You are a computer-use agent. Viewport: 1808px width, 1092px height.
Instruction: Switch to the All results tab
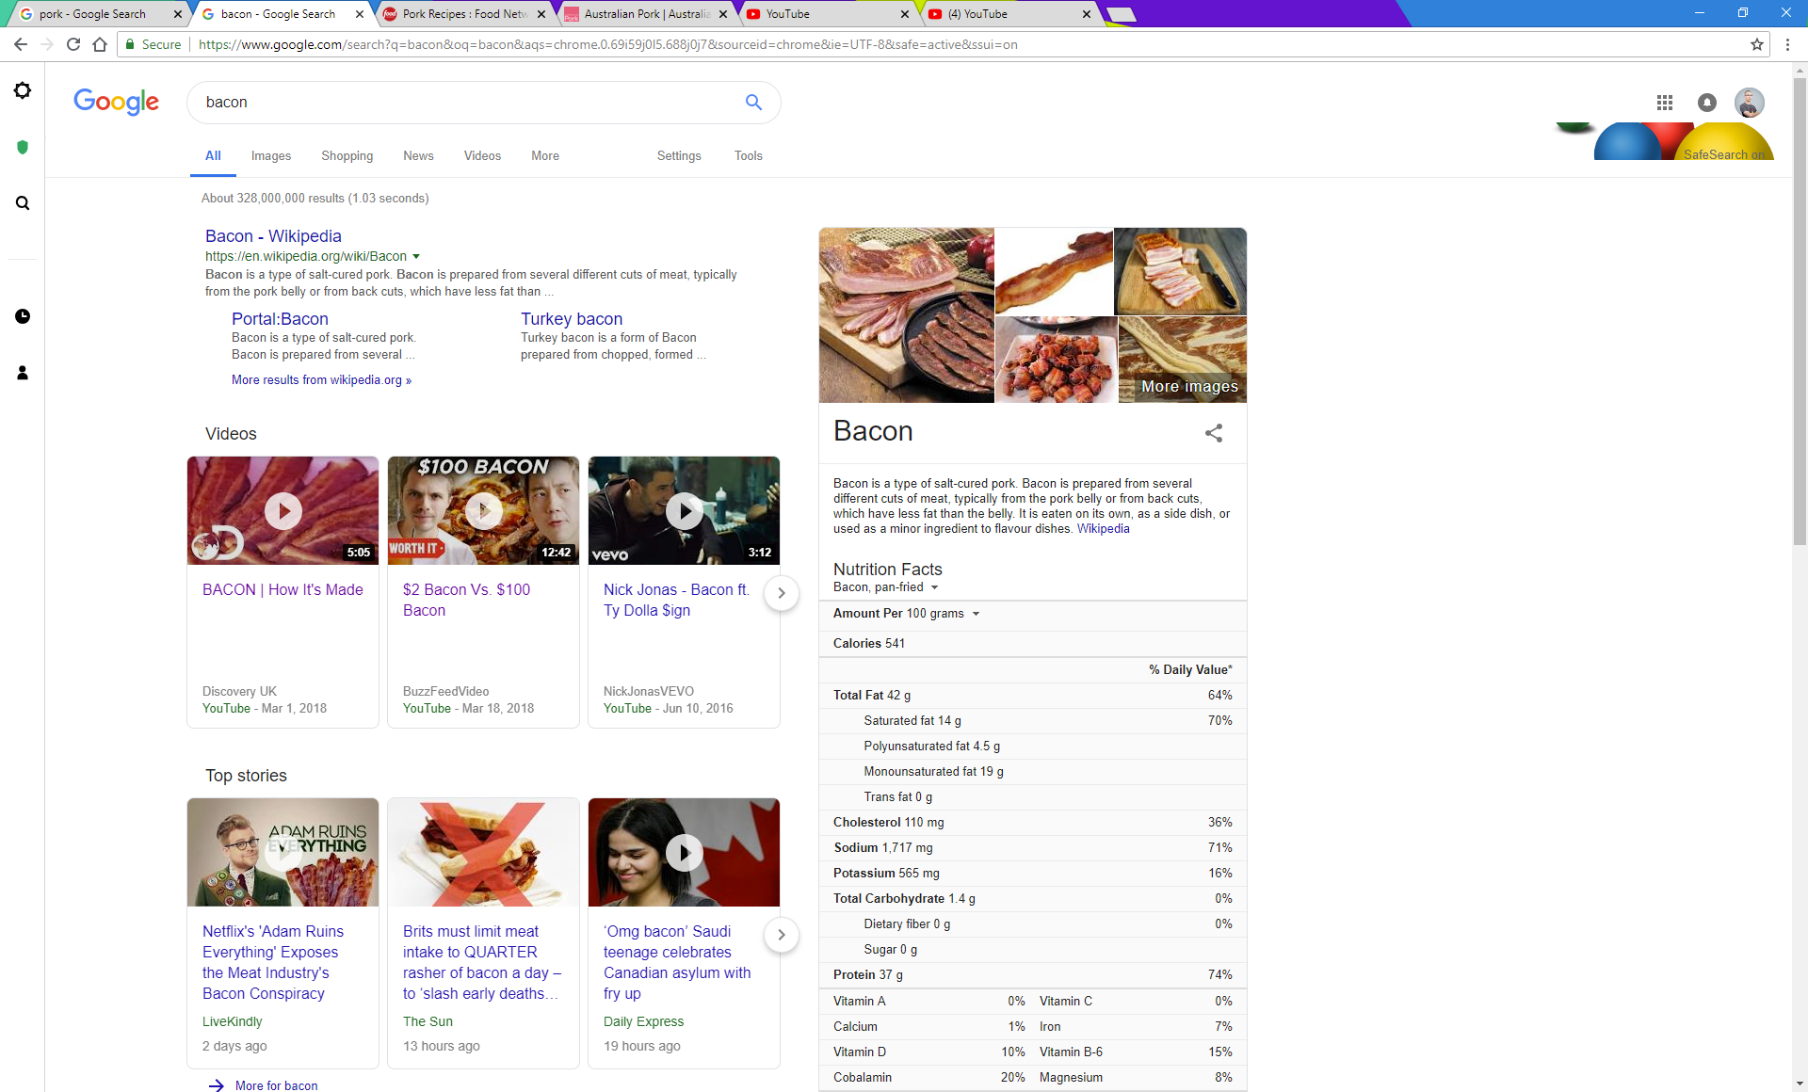point(213,156)
